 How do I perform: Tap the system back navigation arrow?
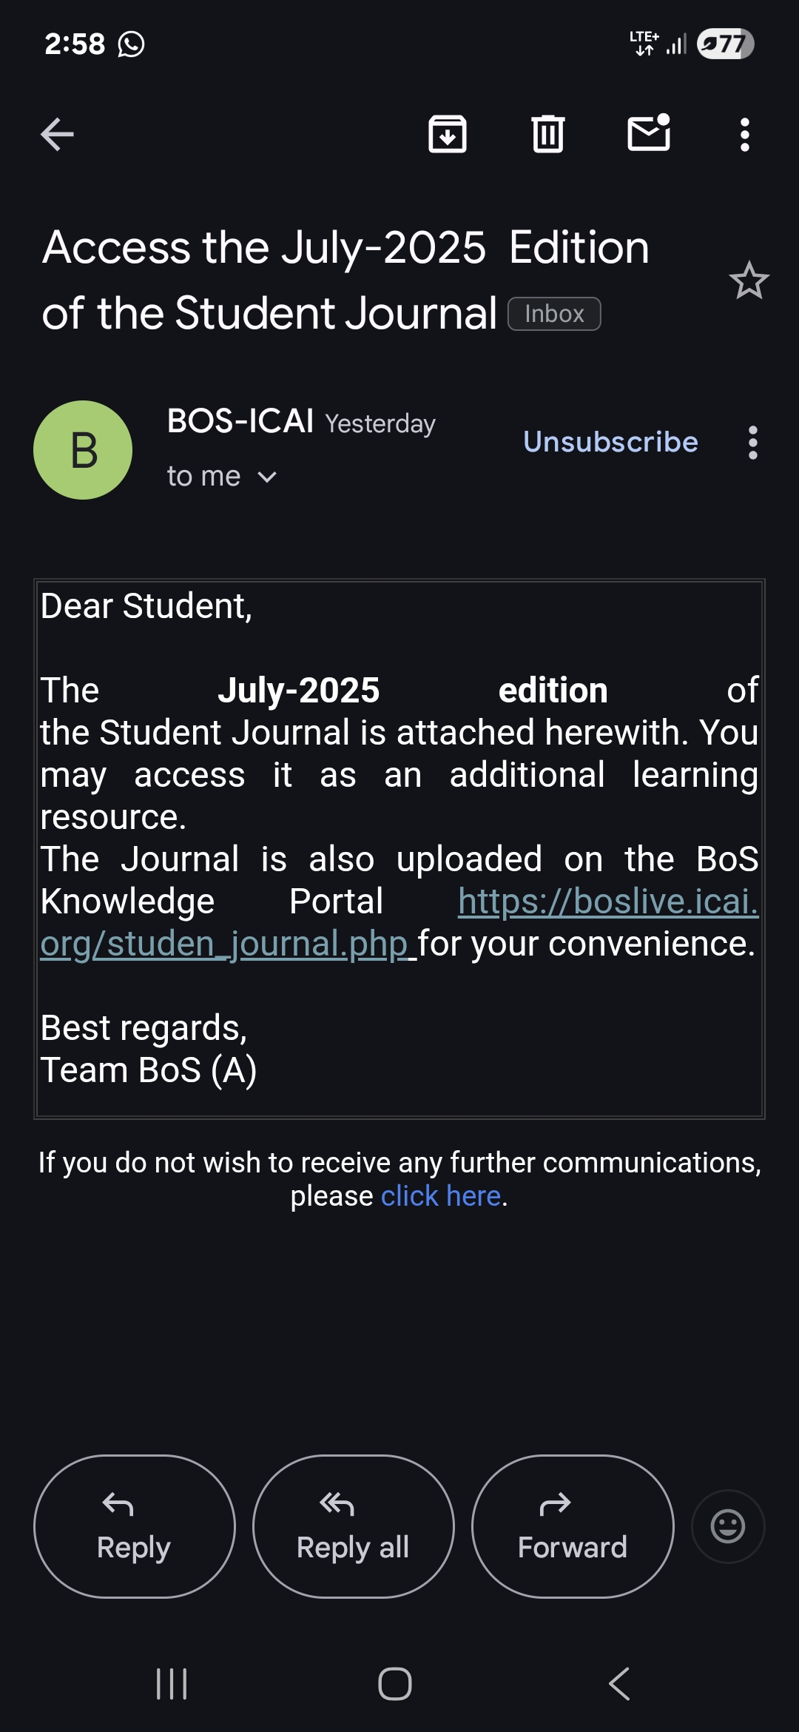click(619, 1684)
